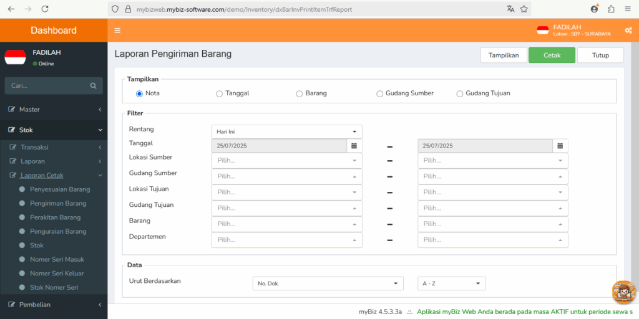
Task: Open the Rentang Hari Ini dropdown
Action: click(x=287, y=132)
